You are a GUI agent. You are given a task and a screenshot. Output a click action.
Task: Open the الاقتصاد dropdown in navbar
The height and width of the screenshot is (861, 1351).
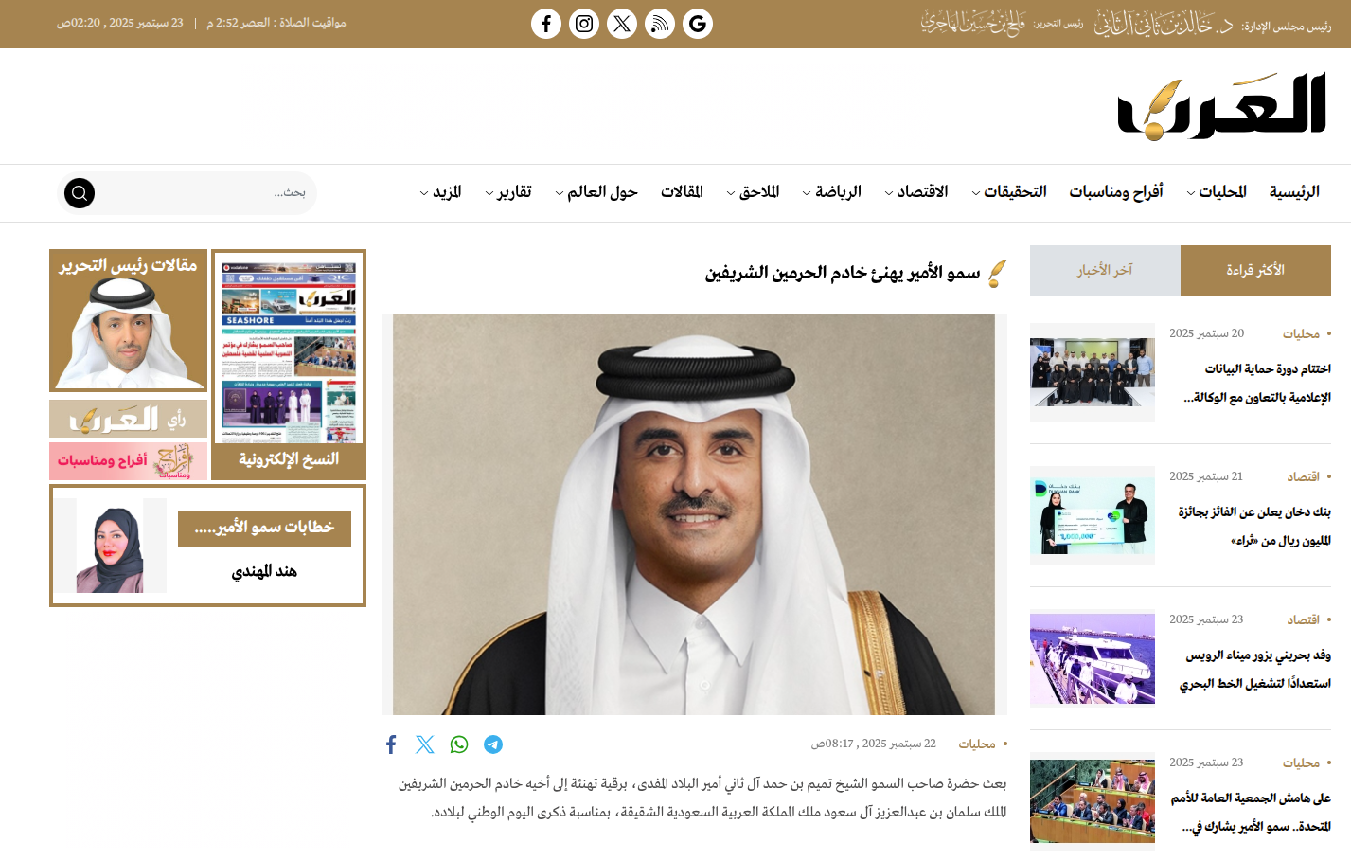coord(915,192)
